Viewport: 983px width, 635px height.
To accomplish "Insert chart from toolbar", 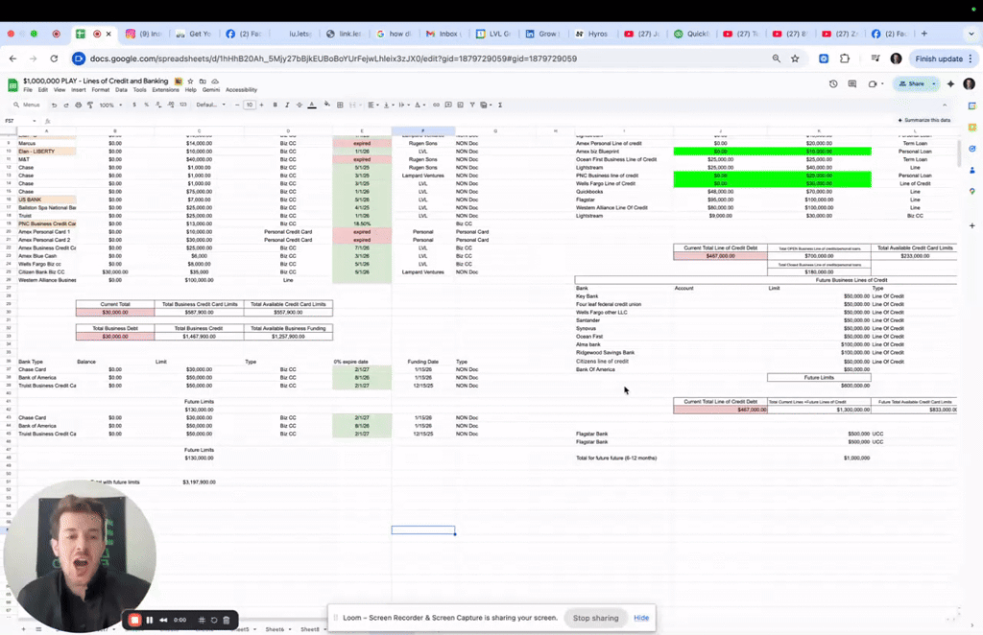I will (460, 106).
